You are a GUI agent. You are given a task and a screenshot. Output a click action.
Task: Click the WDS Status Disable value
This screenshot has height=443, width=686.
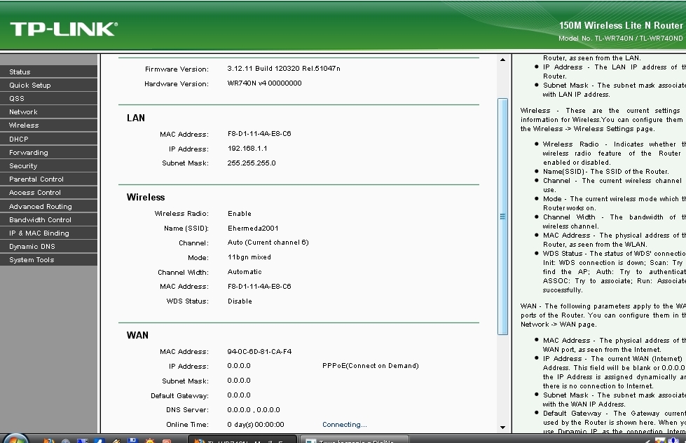pos(240,301)
